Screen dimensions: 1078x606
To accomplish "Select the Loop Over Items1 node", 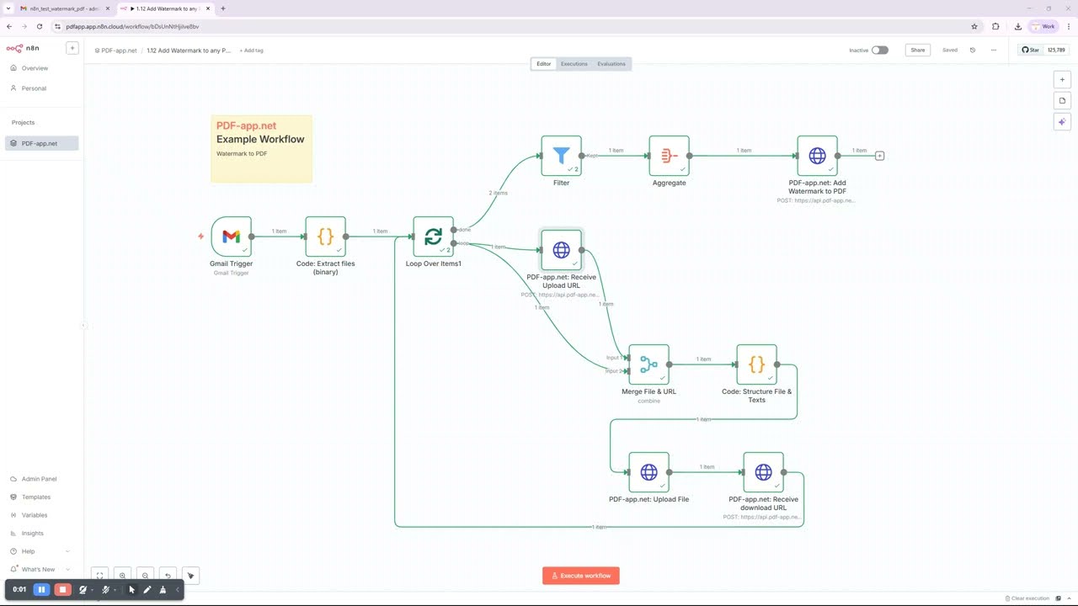I will point(433,237).
